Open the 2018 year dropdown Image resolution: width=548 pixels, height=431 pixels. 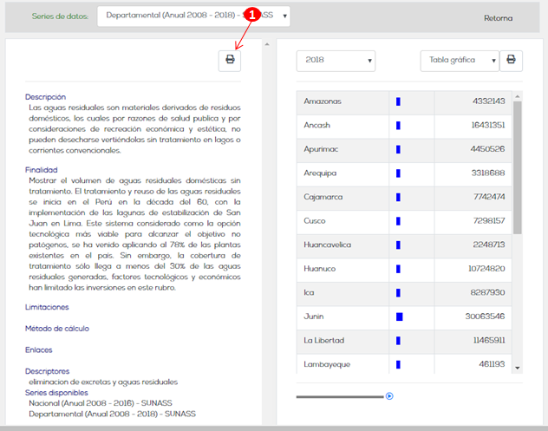pos(336,61)
